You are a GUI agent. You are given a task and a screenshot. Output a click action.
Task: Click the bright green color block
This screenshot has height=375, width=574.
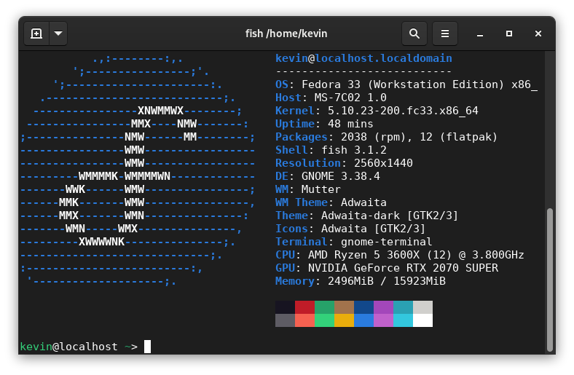click(x=324, y=320)
